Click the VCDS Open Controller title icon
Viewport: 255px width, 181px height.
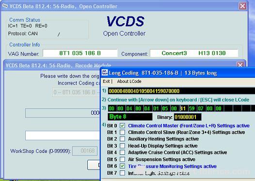5,6
